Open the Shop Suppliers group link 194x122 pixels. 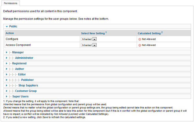(28, 86)
